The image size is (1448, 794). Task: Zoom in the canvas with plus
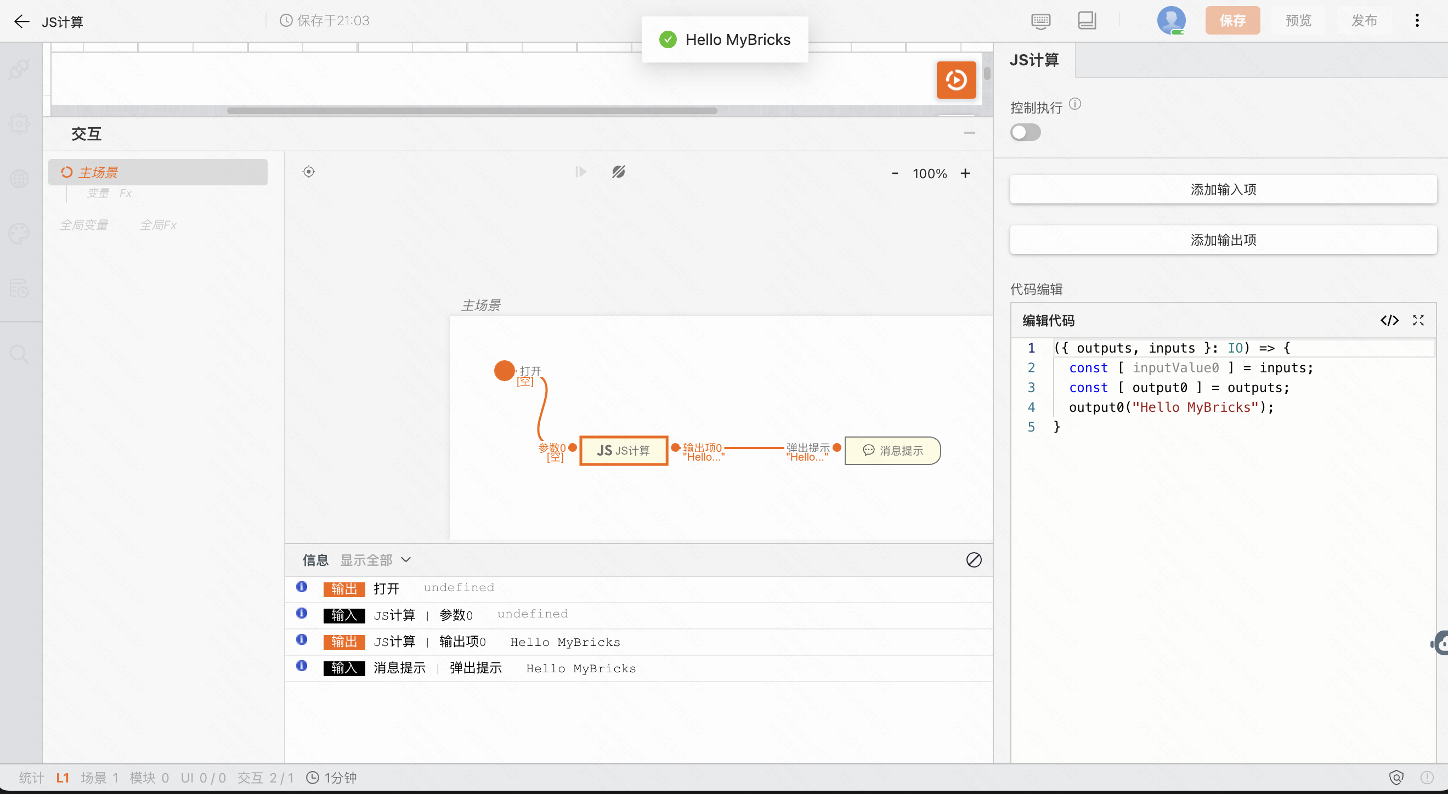pos(965,173)
